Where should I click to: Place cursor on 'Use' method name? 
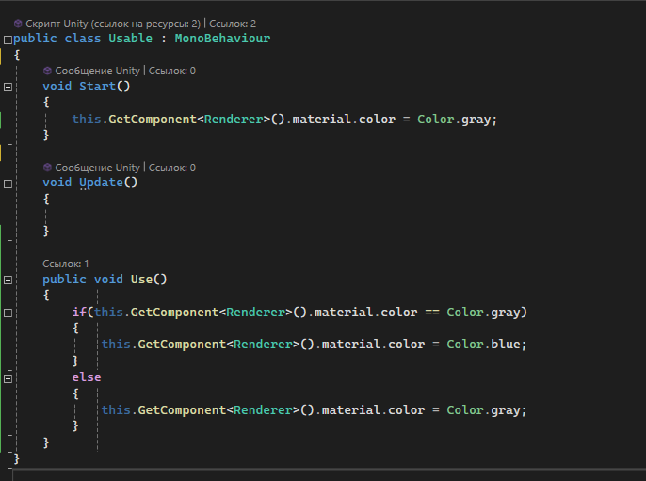[x=141, y=280]
